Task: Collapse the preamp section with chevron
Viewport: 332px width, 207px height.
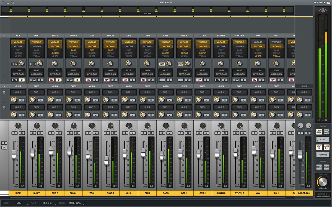Action: click(4, 36)
